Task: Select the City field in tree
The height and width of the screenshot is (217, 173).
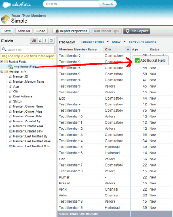Action: 16,92
